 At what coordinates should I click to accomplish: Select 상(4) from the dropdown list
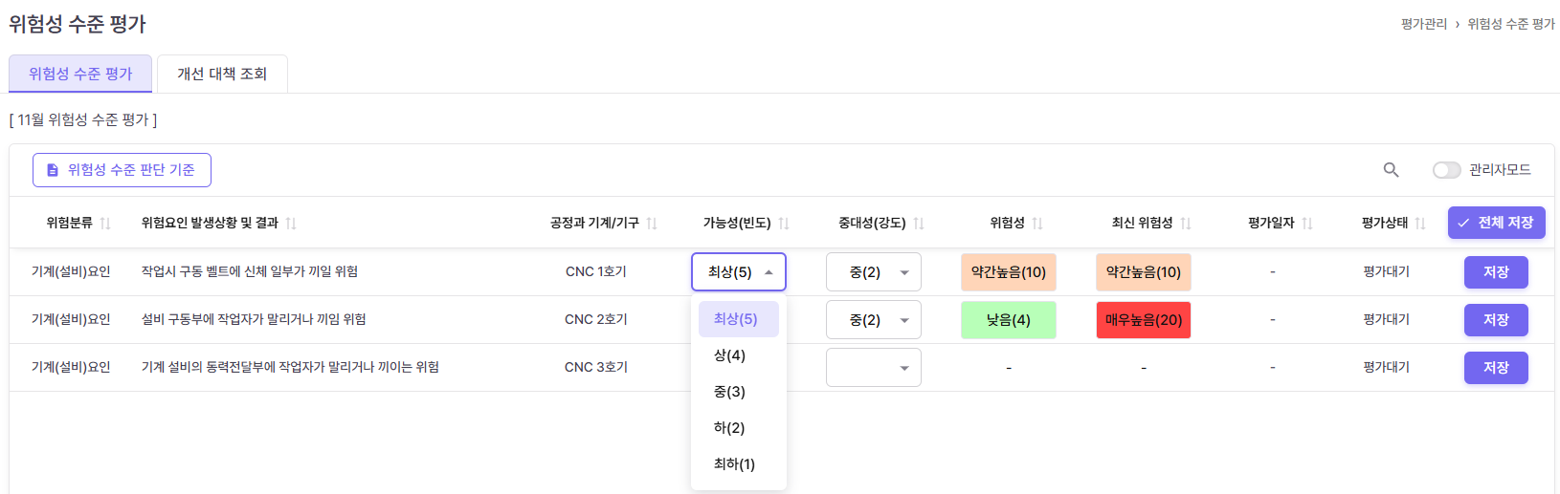(x=729, y=355)
